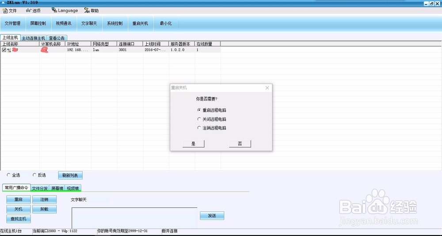Click the Options glasses icon
442x236 pixels.
point(28,11)
